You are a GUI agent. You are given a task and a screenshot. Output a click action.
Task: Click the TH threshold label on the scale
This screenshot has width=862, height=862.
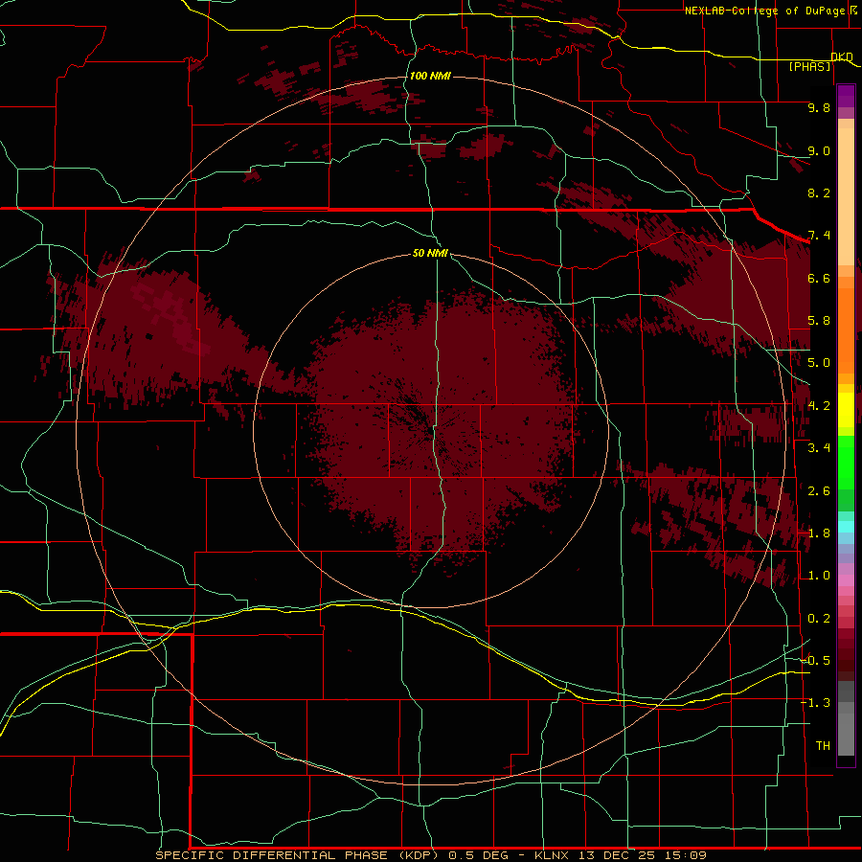[x=823, y=745]
